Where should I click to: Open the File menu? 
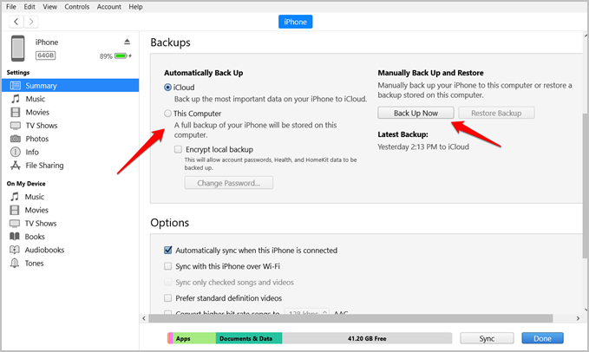point(11,7)
